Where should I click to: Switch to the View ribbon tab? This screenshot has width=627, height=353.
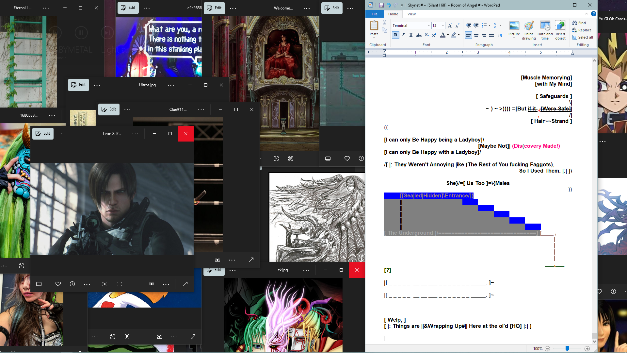[x=411, y=14]
